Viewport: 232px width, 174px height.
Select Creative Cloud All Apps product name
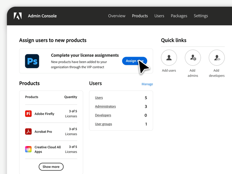tap(48, 149)
